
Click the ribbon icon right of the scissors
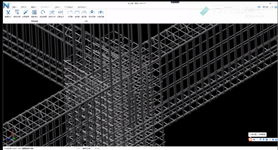[17, 13]
